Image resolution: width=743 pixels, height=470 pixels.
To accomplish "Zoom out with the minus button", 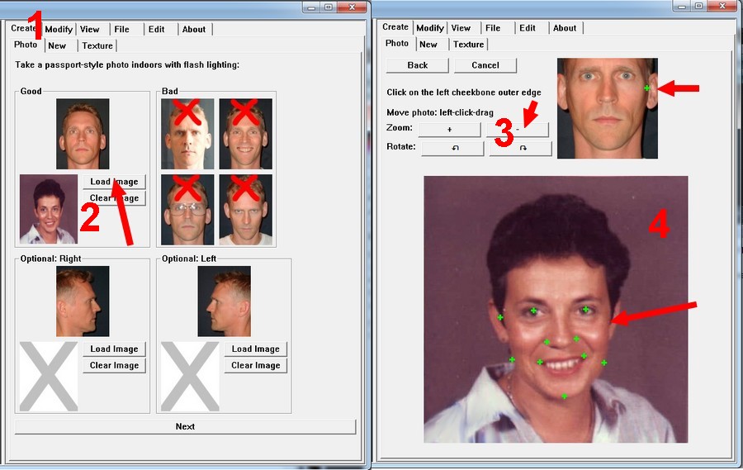I will [x=518, y=130].
